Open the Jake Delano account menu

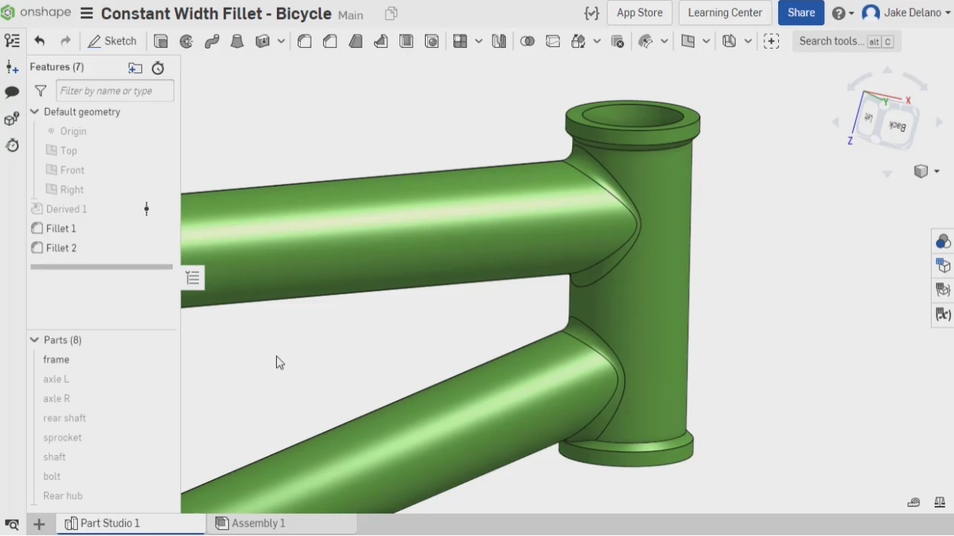point(906,13)
